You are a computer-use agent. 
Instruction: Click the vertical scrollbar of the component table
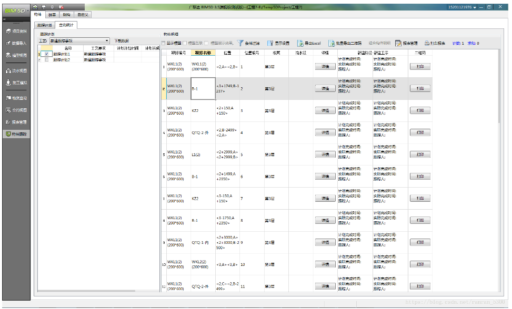(x=499, y=171)
